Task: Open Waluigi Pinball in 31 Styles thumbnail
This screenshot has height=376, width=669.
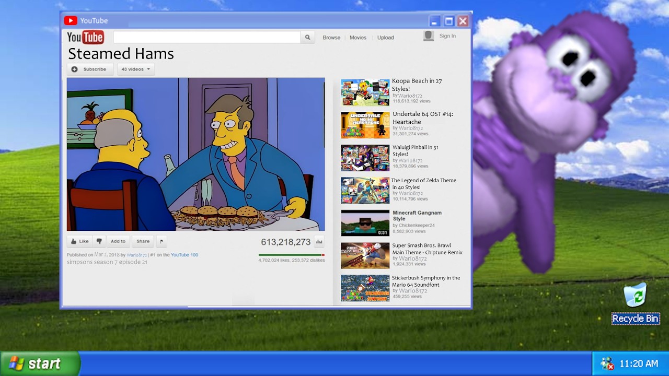Action: (365, 158)
